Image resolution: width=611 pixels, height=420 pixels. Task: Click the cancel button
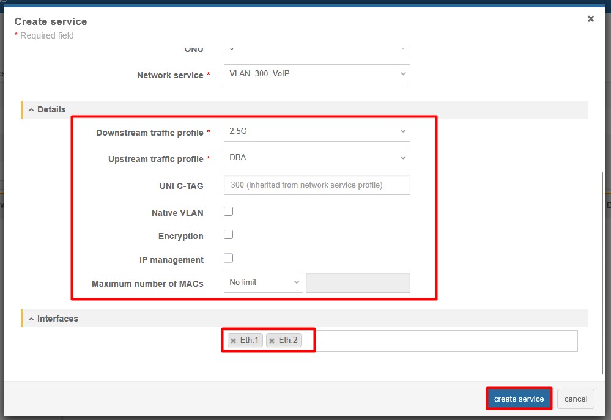[x=576, y=399]
